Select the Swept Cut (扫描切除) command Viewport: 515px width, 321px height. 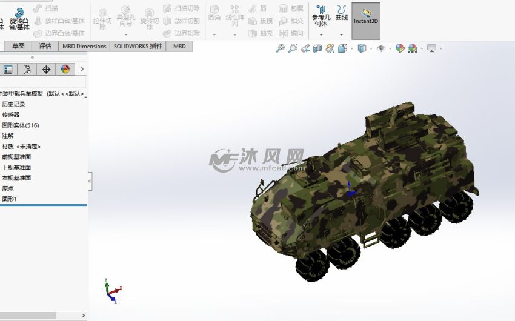[181, 8]
